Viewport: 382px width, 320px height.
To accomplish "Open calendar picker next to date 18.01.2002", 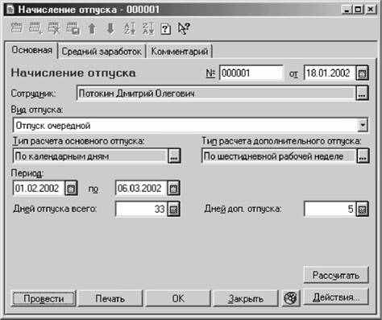I will [x=363, y=73].
